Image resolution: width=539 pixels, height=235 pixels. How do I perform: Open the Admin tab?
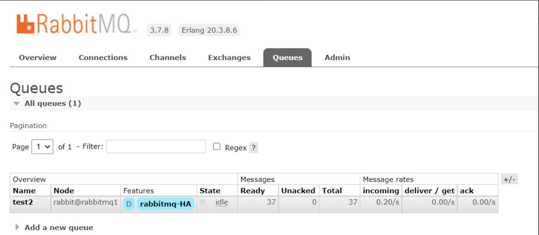(x=337, y=57)
